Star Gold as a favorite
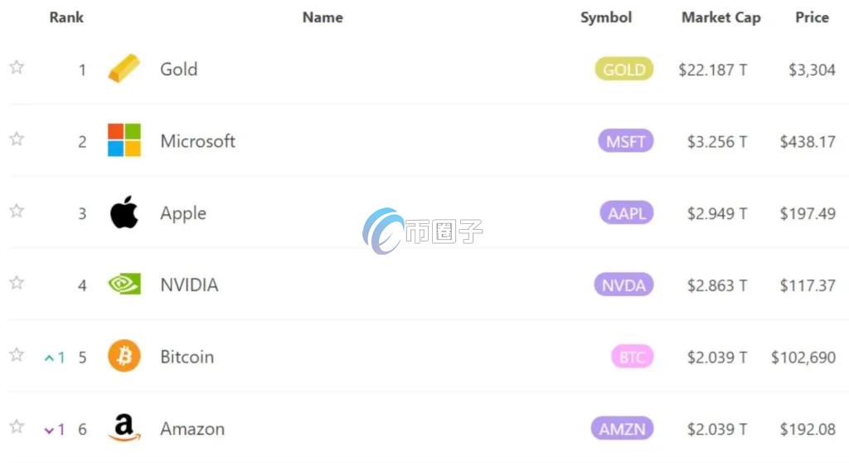 coord(17,68)
